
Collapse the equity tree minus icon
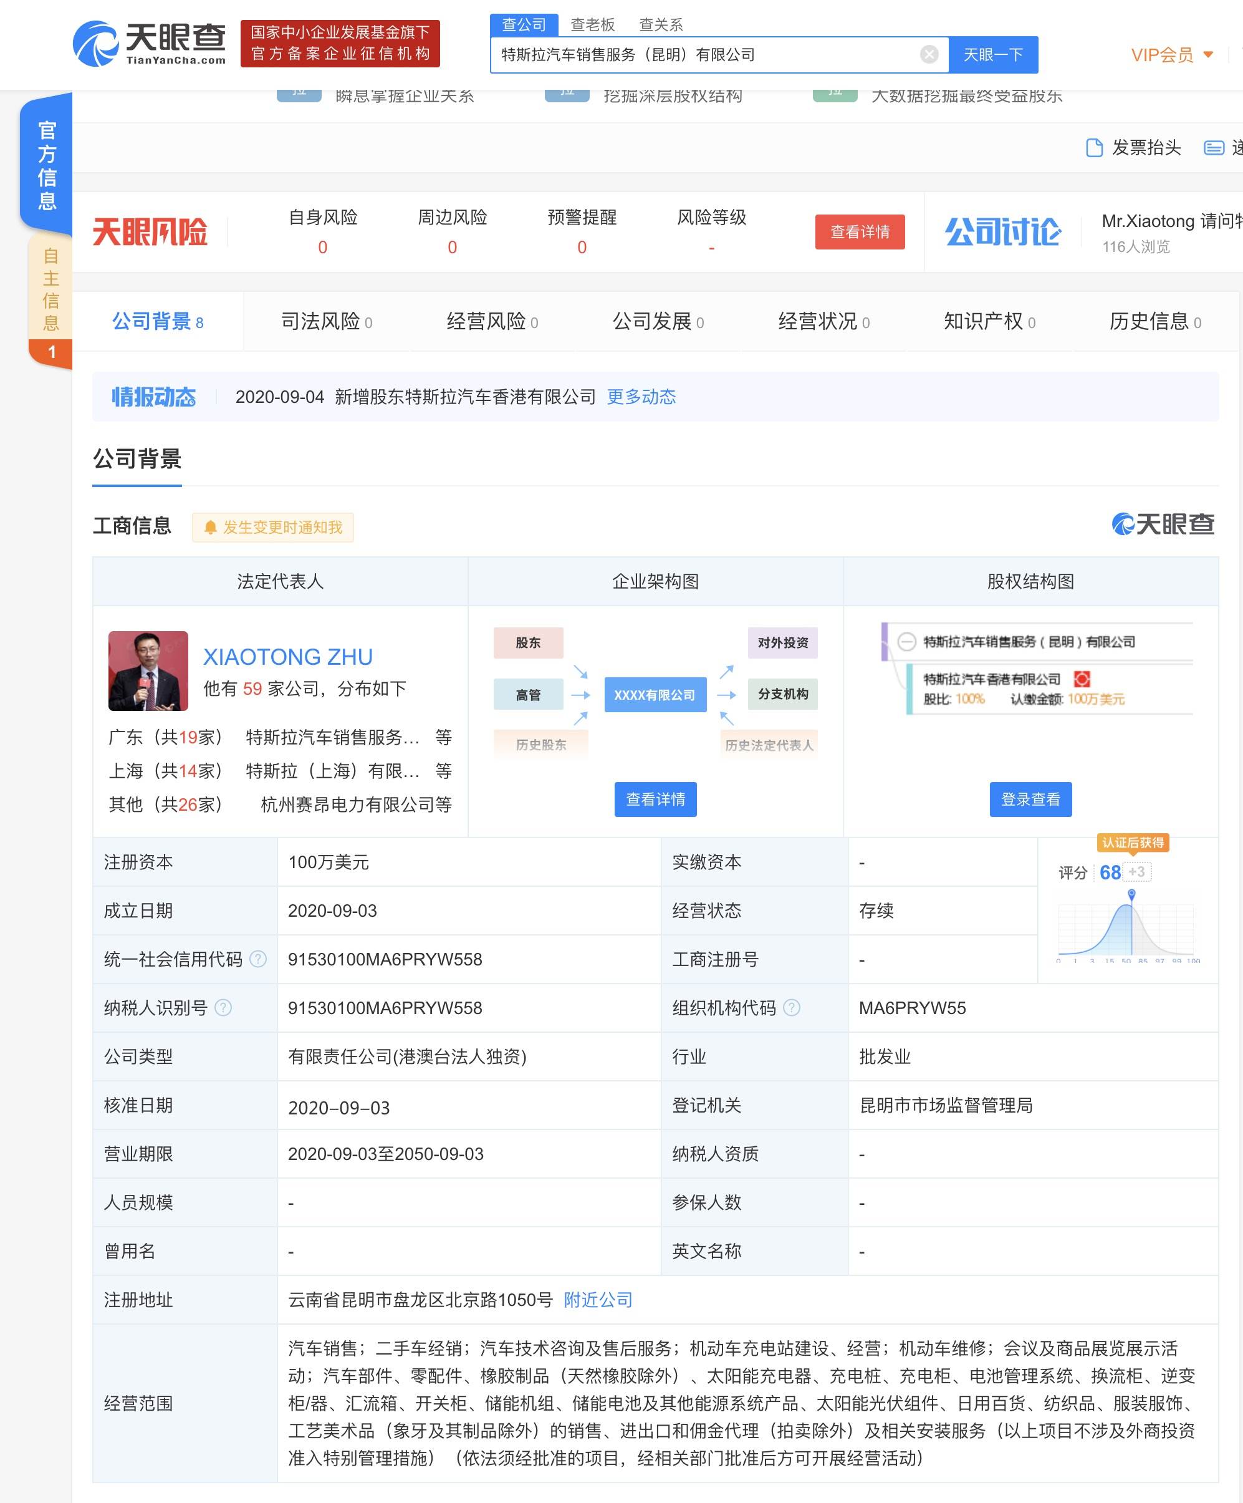point(907,641)
